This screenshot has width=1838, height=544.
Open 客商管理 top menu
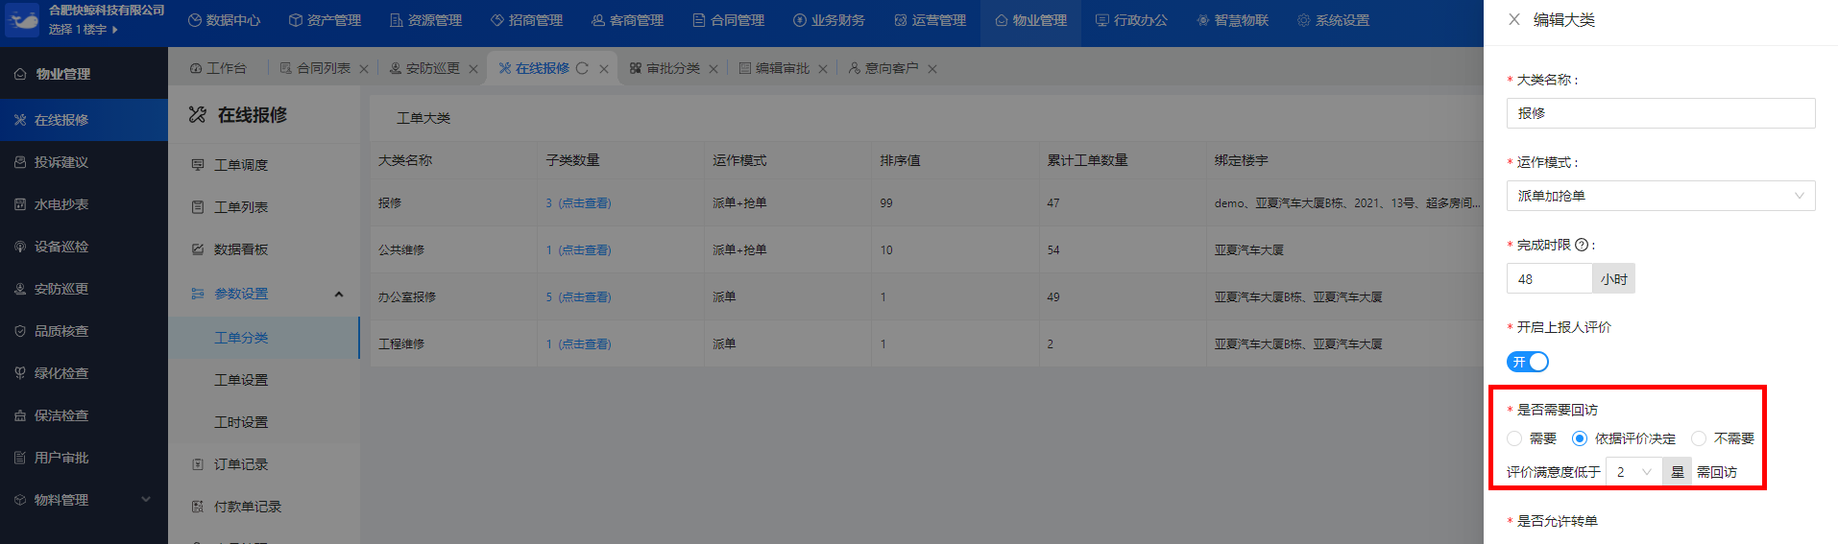point(627,20)
